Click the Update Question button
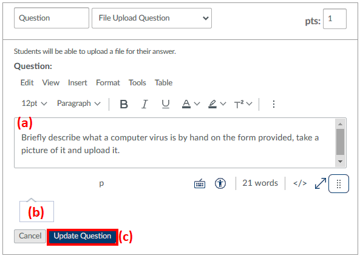This screenshot has height=256, width=360. tap(83, 236)
